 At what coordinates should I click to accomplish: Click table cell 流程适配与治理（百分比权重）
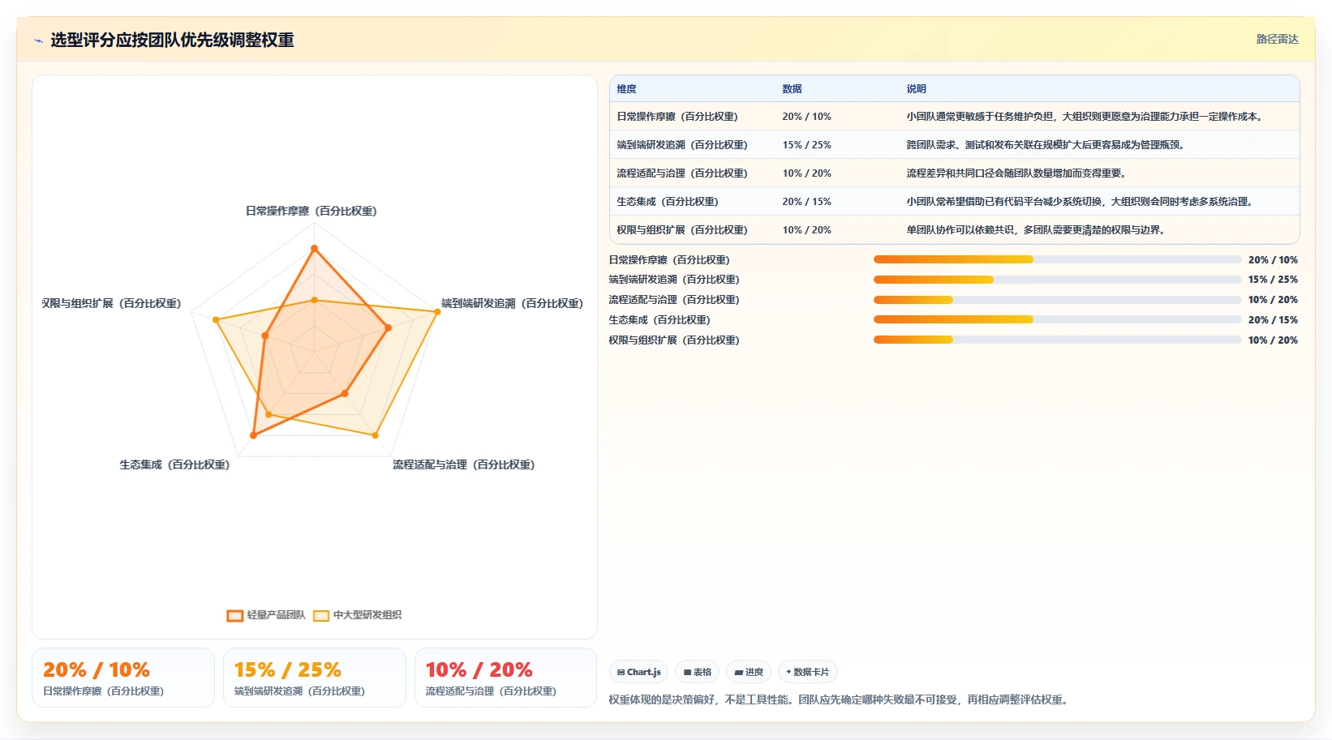coord(682,173)
